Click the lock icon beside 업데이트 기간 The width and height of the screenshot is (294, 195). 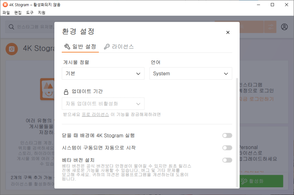pos(66,92)
